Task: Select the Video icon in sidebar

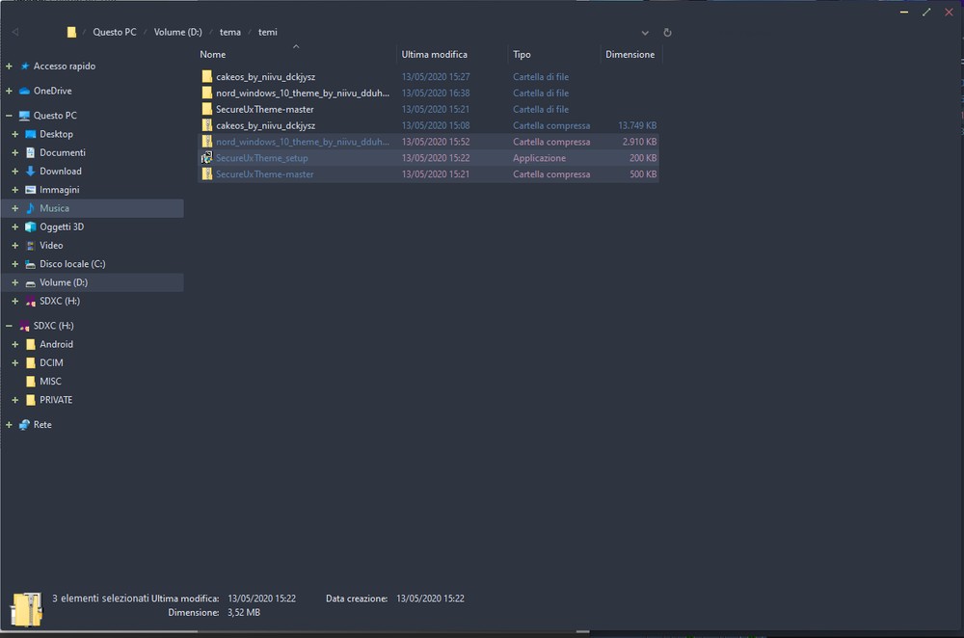Action: point(30,246)
